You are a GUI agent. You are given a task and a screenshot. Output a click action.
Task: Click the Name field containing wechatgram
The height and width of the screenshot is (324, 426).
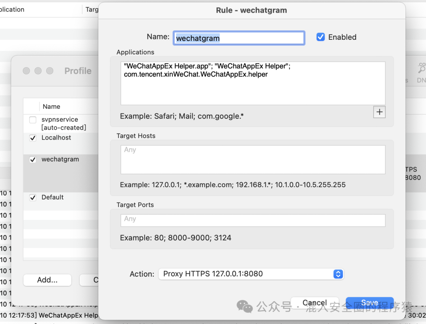click(x=239, y=38)
